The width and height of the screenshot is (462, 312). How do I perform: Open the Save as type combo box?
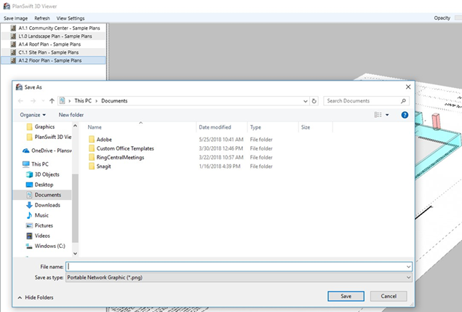coord(239,278)
